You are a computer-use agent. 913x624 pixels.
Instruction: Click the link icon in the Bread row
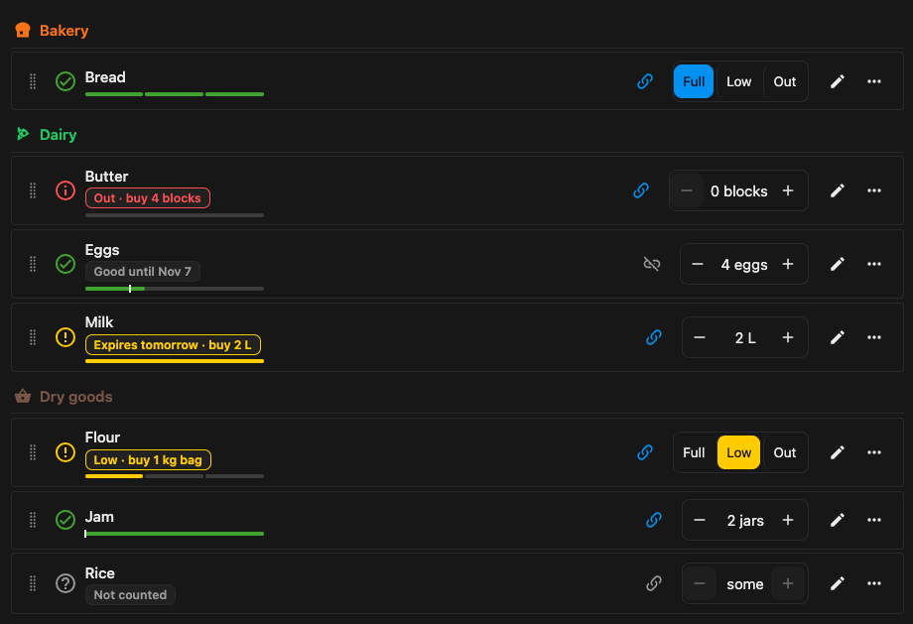645,81
